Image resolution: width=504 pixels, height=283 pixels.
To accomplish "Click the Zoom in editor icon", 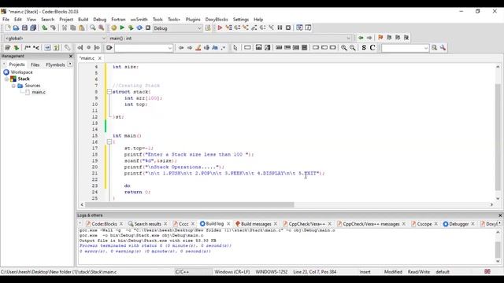I will tap(344, 47).
